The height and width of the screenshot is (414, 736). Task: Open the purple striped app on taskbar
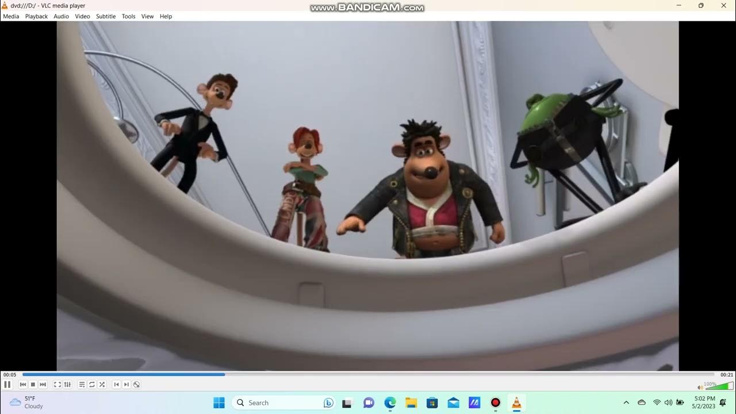[474, 403]
